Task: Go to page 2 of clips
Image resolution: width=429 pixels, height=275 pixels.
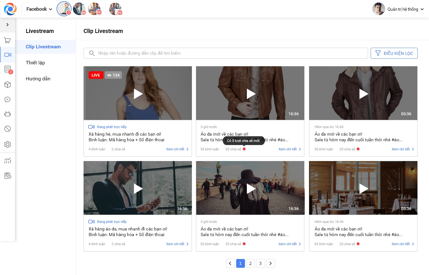Action: point(250,263)
